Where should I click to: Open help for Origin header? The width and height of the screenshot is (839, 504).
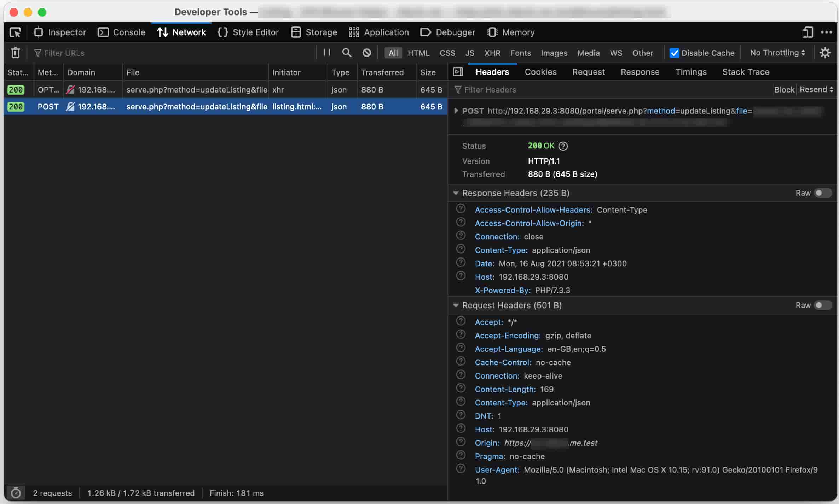[x=461, y=442]
